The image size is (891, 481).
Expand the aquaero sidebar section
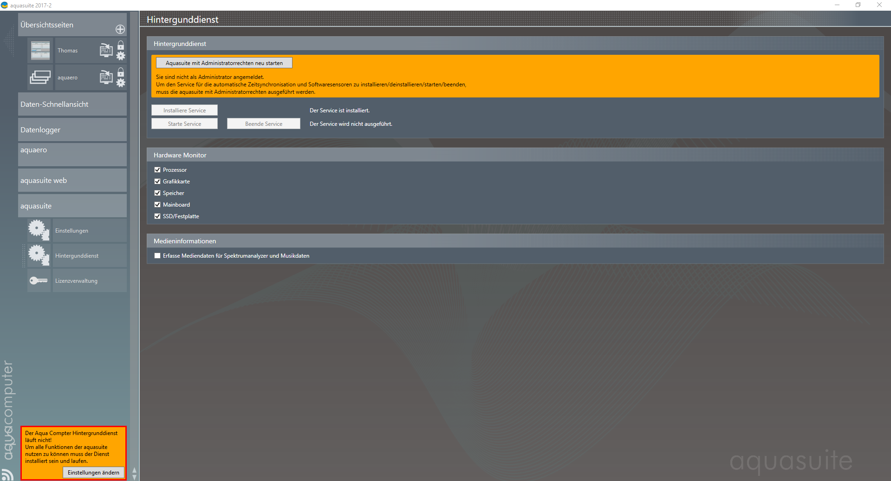[x=72, y=155]
